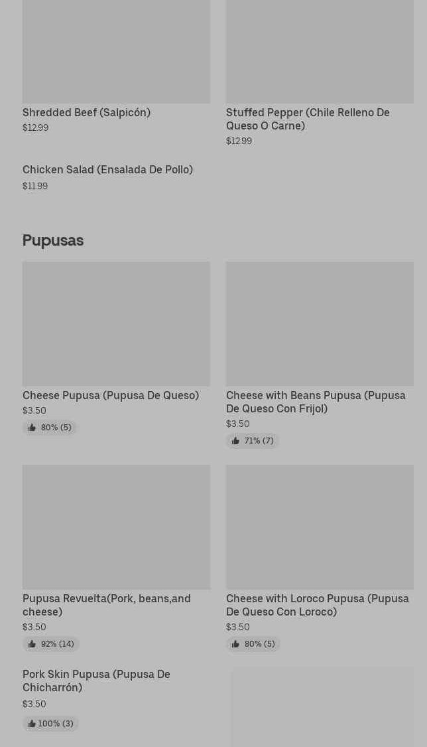Click thumbs-up icon under Pork Skin Pupusa

click(31, 724)
